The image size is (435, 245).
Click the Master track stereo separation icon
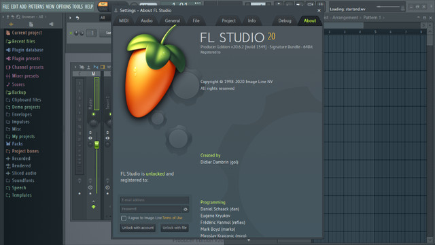pyautogui.click(x=90, y=138)
